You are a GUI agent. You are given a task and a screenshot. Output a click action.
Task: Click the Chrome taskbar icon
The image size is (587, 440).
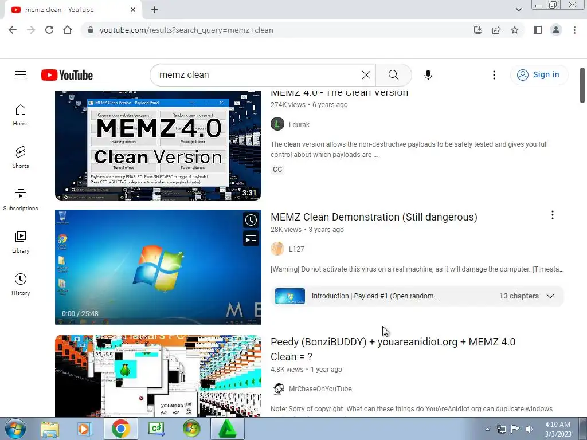(120, 429)
